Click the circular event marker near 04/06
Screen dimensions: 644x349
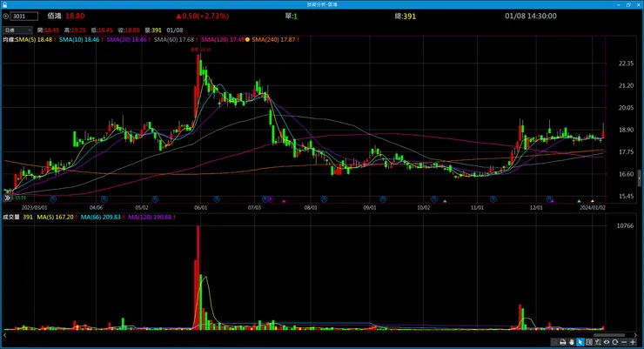point(104,199)
